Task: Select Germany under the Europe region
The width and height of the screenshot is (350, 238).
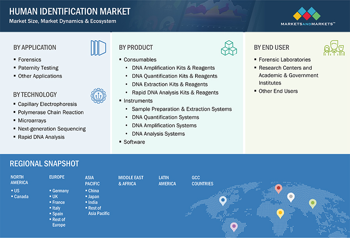Action: pyautogui.click(x=61, y=191)
